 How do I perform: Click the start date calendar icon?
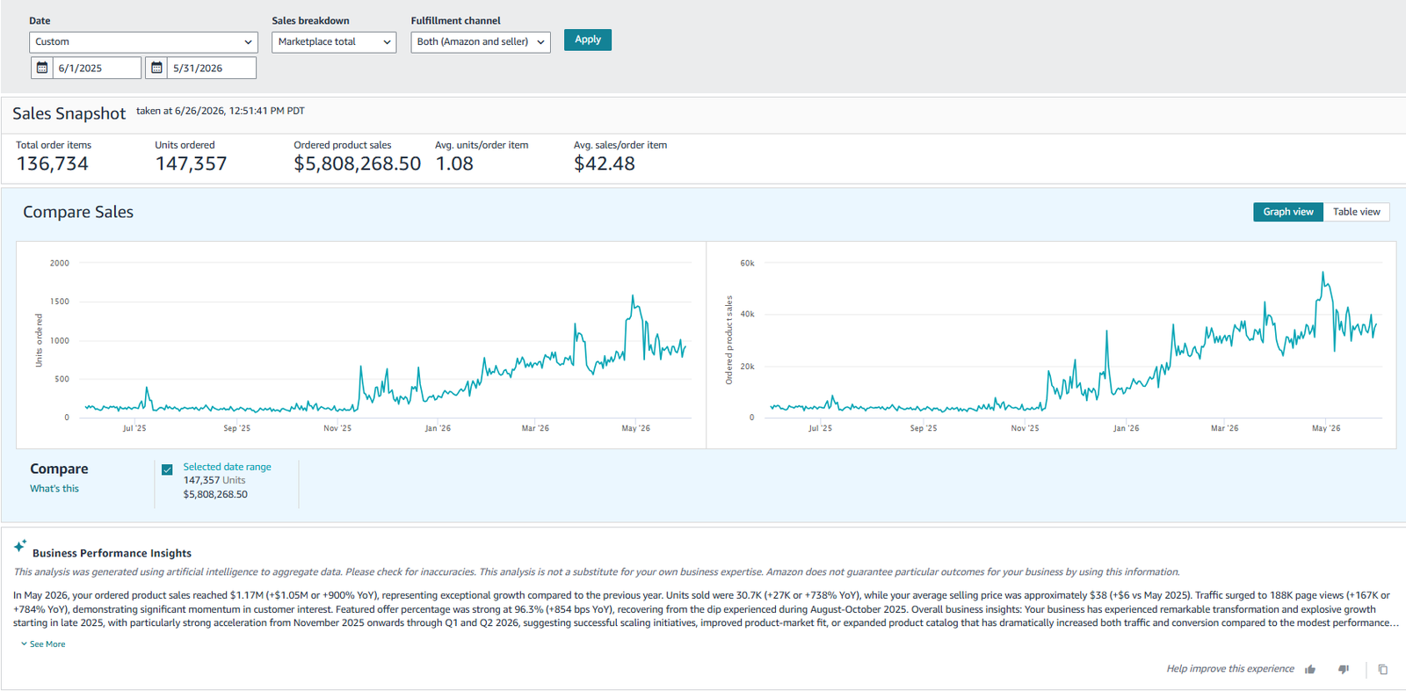(x=42, y=68)
